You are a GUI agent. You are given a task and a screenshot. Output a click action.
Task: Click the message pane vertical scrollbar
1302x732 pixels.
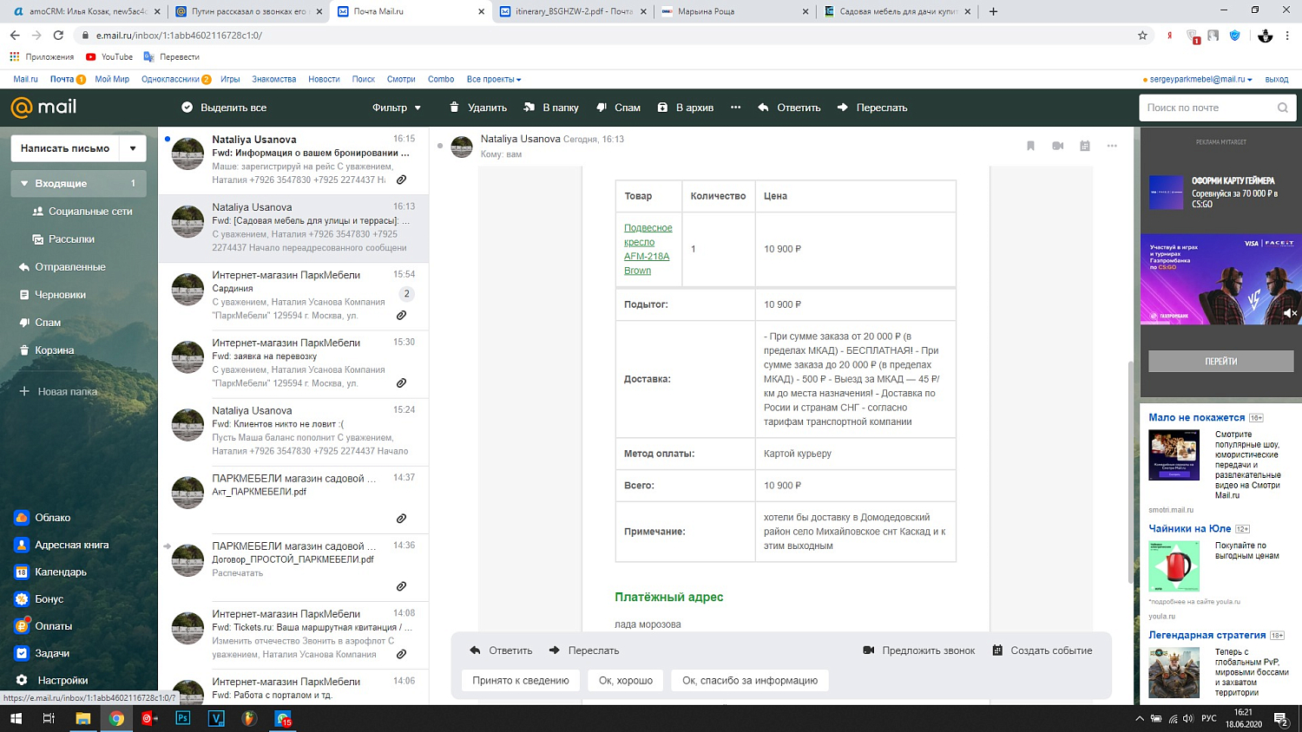[1129, 468]
